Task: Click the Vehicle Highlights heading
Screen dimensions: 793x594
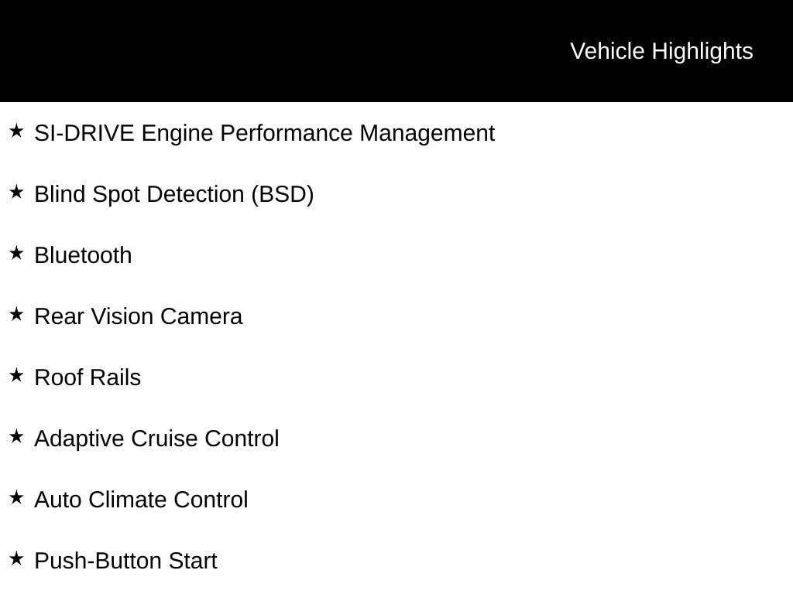Action: (x=661, y=51)
